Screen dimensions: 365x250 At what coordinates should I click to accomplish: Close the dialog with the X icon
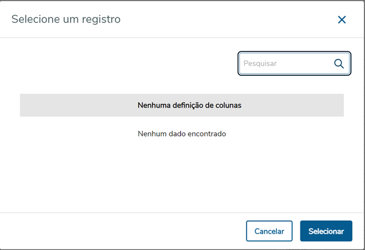(x=341, y=20)
